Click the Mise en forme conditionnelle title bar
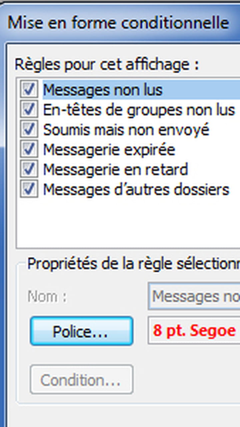240x427 pixels. point(120,23)
